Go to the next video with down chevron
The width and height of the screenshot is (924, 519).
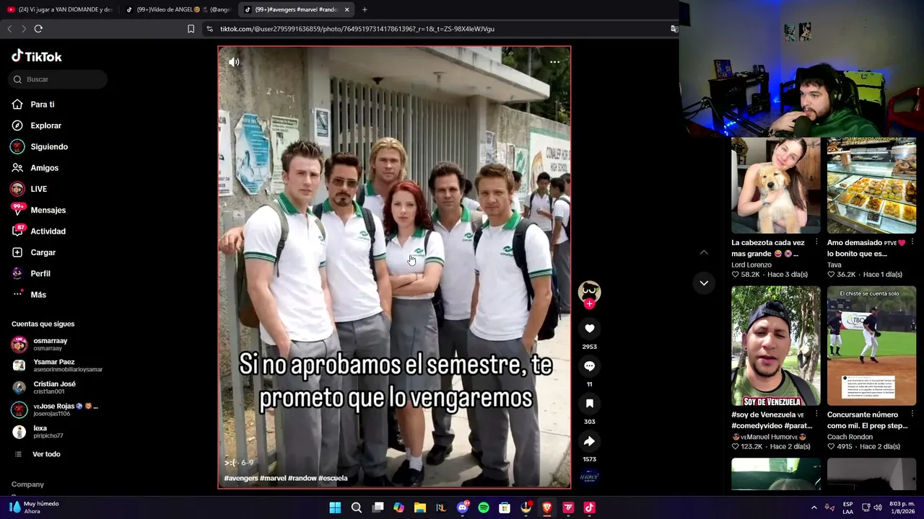[x=704, y=283]
